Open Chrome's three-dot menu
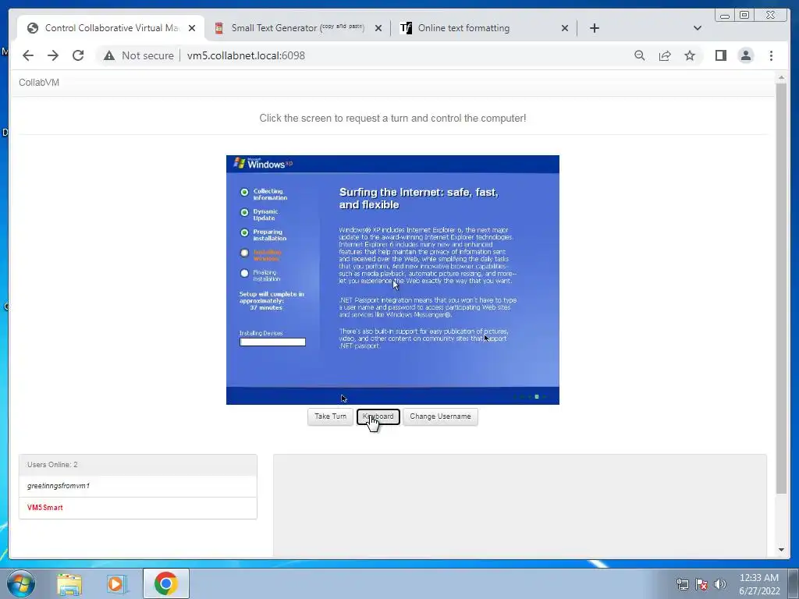This screenshot has width=799, height=599. (x=771, y=55)
